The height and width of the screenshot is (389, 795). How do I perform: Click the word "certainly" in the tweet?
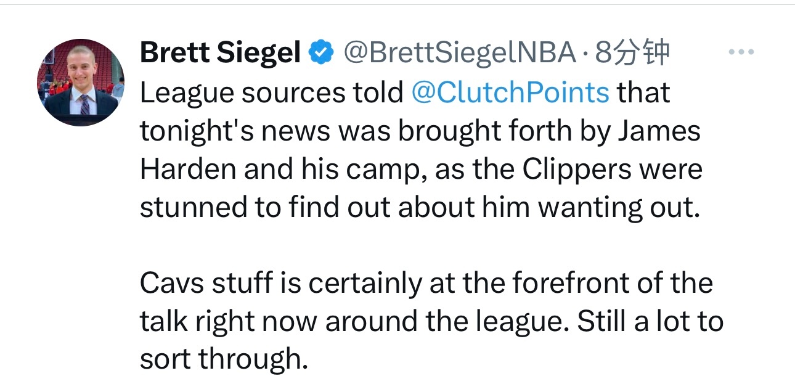(x=365, y=283)
